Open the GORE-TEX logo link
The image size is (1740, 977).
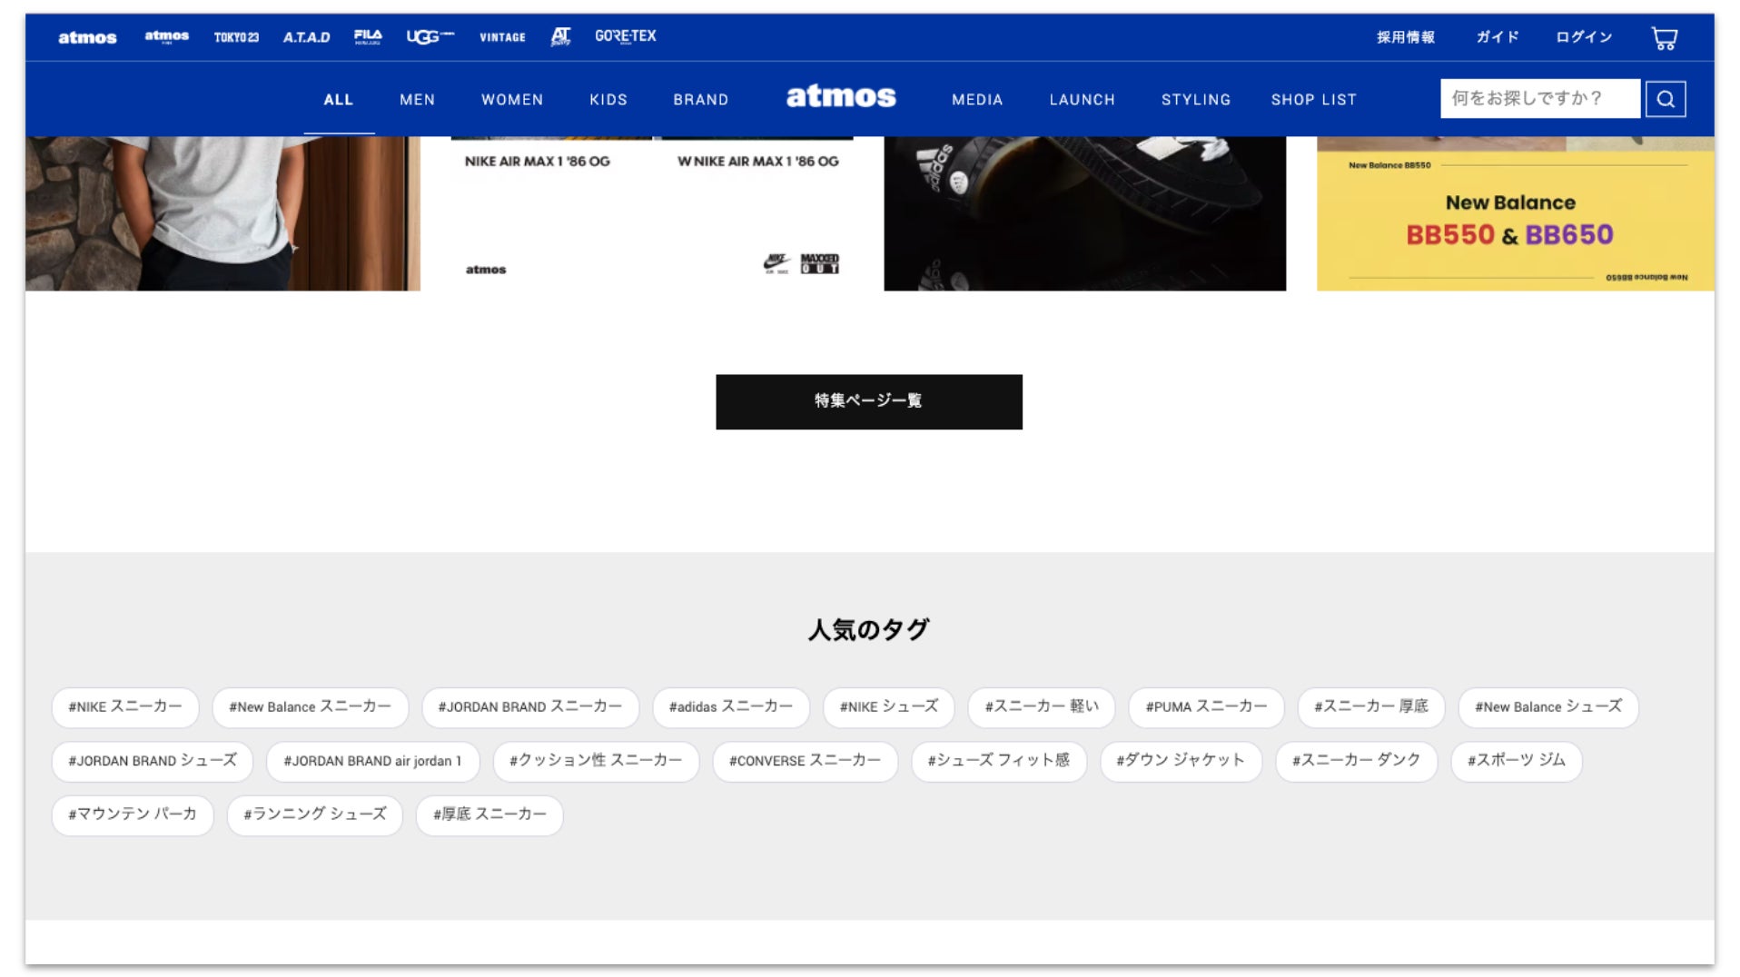coord(626,36)
